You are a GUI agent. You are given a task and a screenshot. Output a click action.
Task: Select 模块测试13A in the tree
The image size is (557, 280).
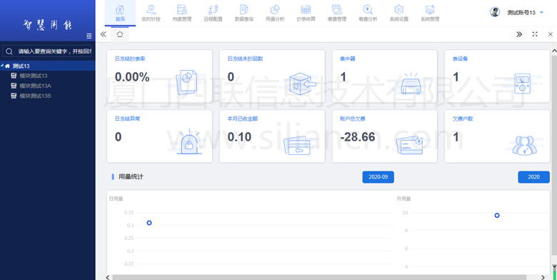point(35,86)
